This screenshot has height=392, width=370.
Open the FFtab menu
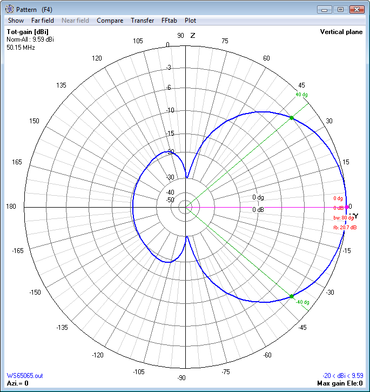click(169, 21)
